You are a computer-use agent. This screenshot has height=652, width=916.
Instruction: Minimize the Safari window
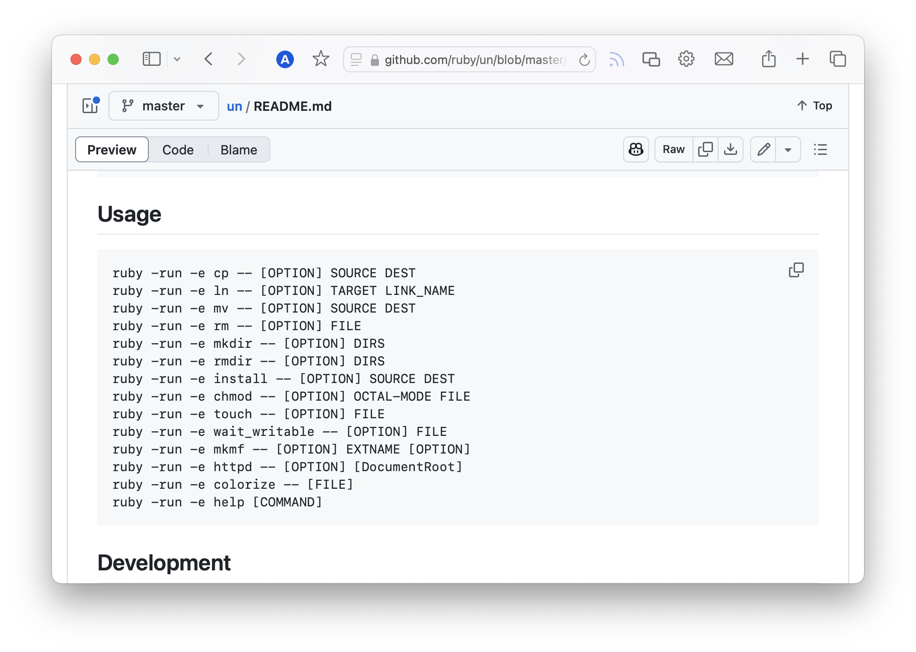tap(95, 59)
